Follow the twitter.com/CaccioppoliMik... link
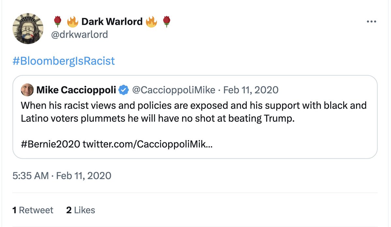 pos(148,144)
